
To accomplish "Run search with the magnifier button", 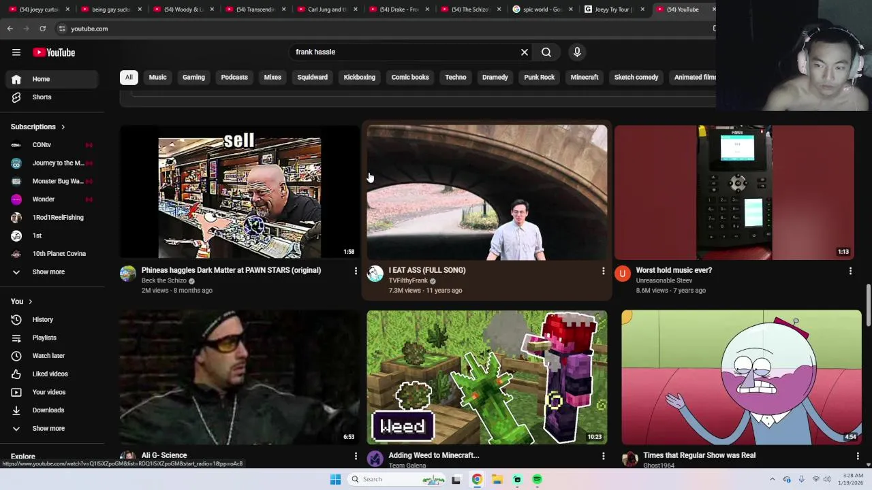I will (x=546, y=52).
